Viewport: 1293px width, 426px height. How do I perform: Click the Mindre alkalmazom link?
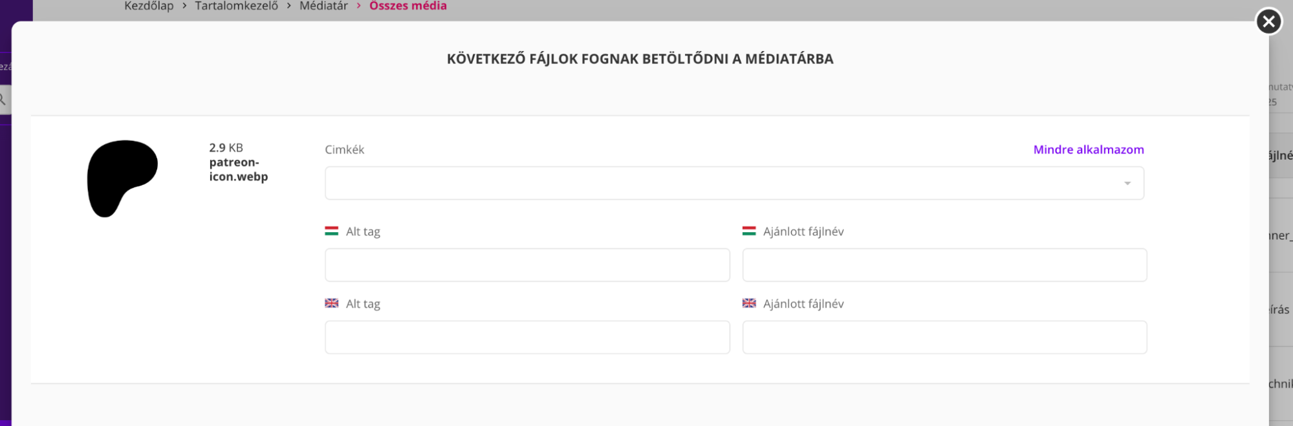point(1088,149)
